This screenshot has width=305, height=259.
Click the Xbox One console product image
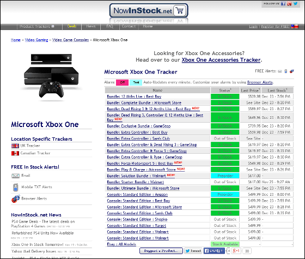pos(51,76)
